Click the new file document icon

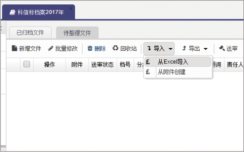tap(15, 48)
